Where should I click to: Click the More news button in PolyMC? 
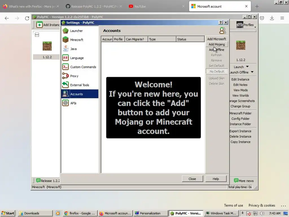click(244, 181)
